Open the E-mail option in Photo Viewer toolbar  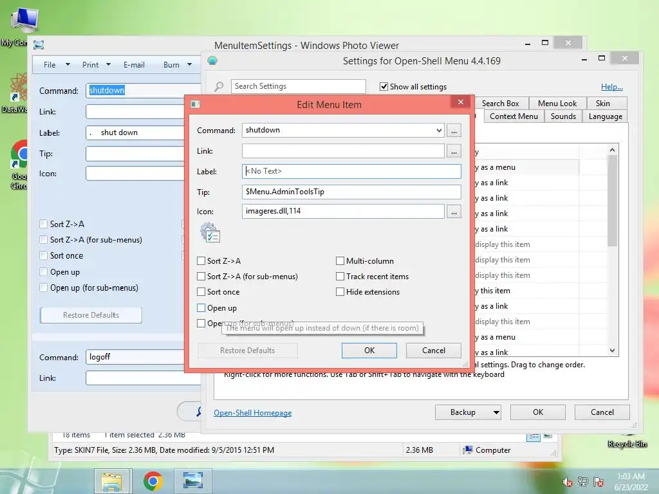point(134,65)
